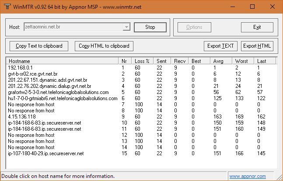Stop the running trace
The width and height of the screenshot is (283, 181).
(x=150, y=27)
